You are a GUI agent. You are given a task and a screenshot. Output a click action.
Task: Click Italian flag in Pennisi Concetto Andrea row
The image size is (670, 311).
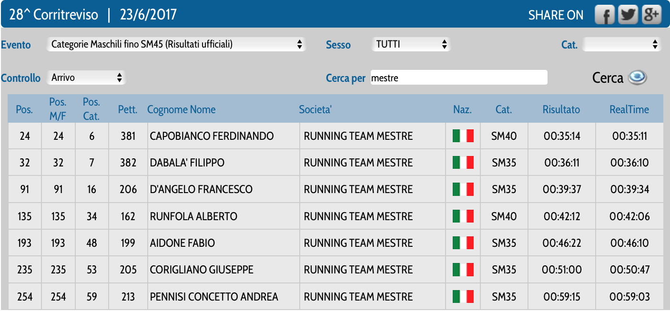click(463, 297)
